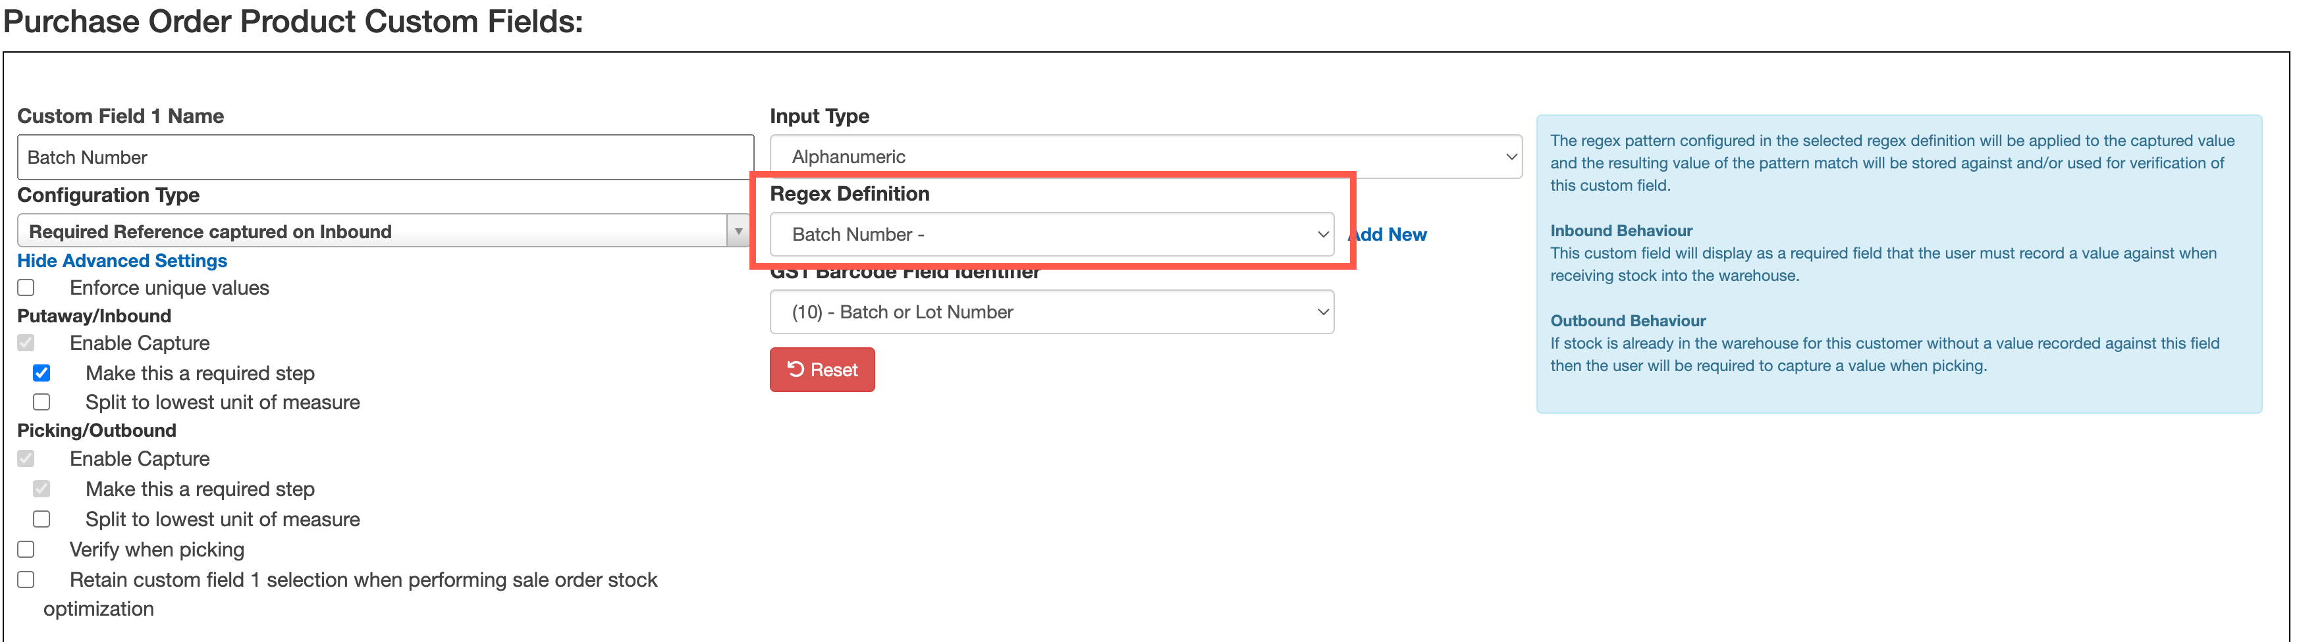Click the Outbound Behaviour heading in info panel

(1627, 320)
